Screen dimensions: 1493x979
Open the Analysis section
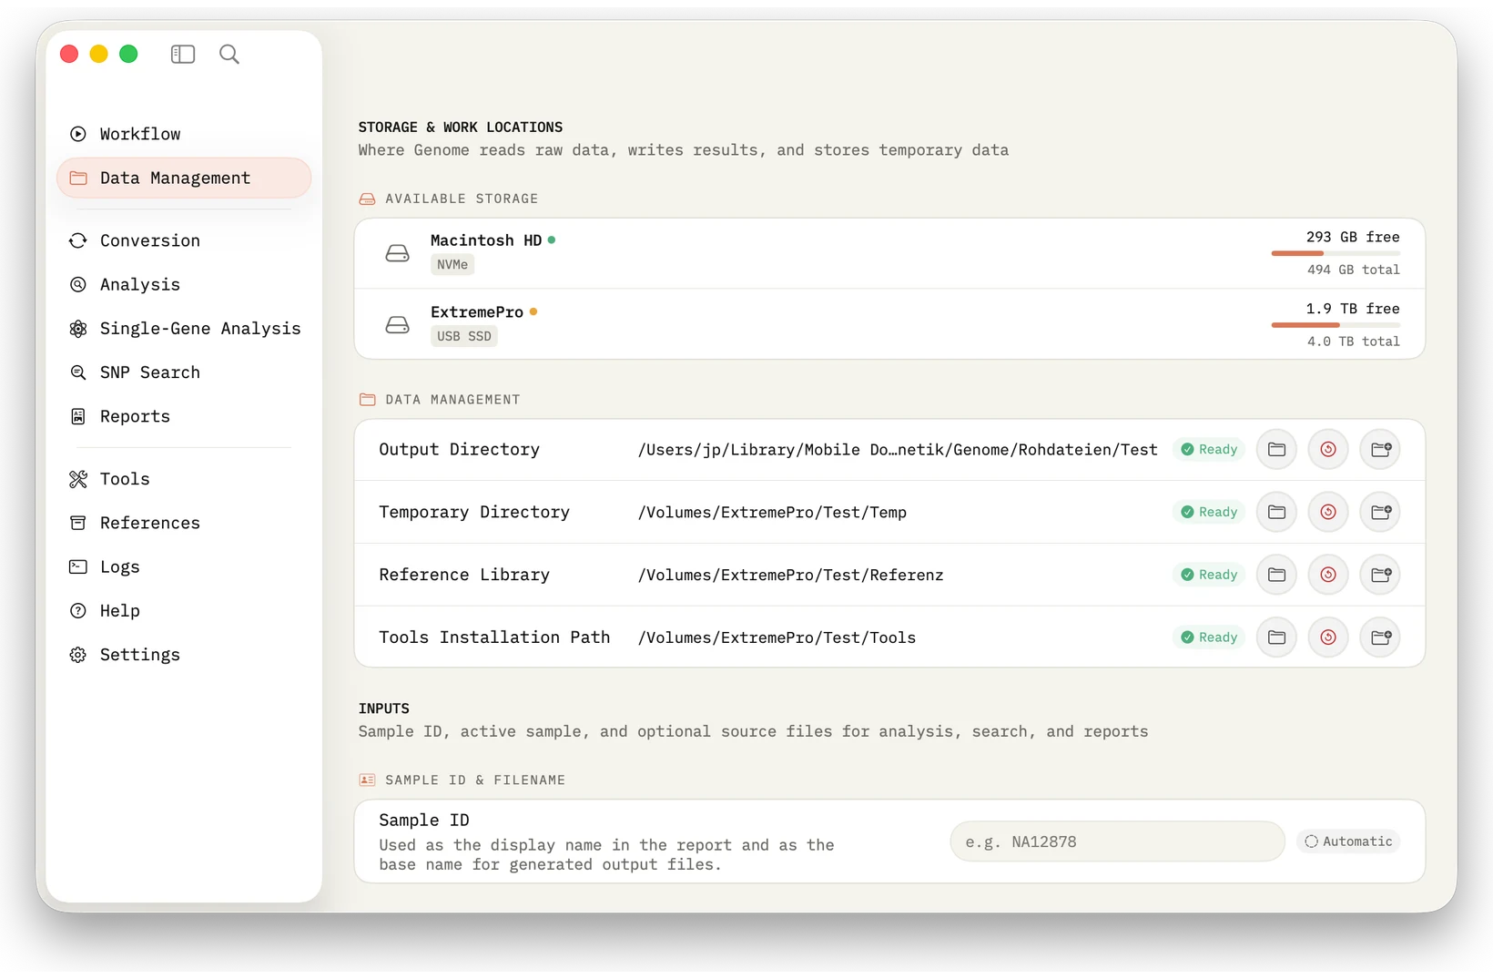pyautogui.click(x=184, y=284)
